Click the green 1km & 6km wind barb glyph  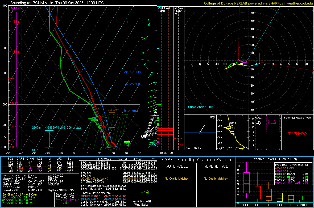pyautogui.click(x=145, y=193)
